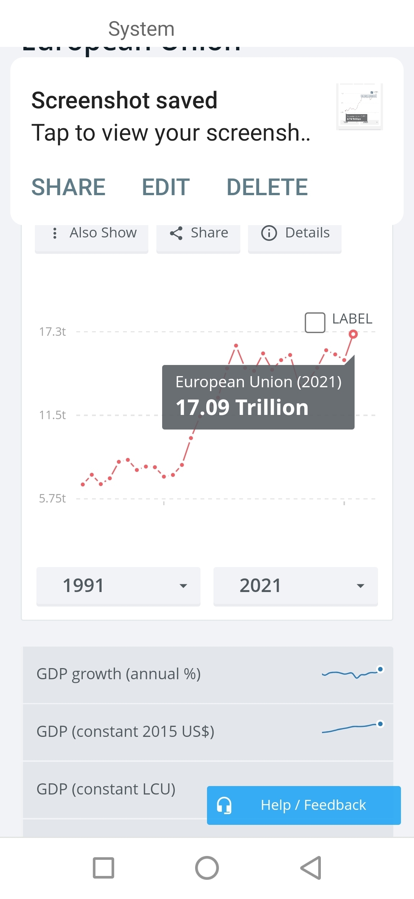Image resolution: width=414 pixels, height=899 pixels.
Task: Tap EDIT in the screenshot notification
Action: 166,187
